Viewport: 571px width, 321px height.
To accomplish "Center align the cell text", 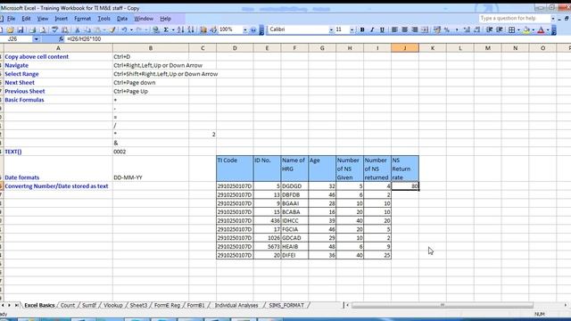I will click(x=404, y=29).
